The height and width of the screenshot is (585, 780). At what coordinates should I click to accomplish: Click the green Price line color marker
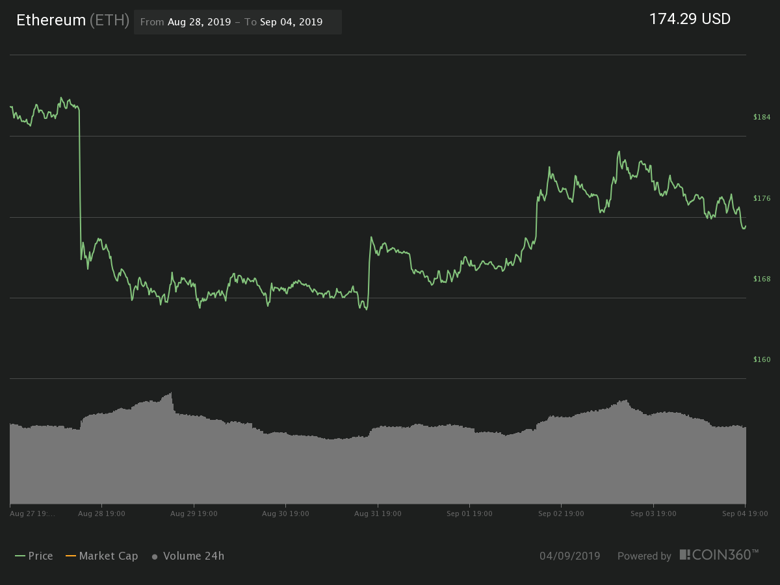pos(19,556)
